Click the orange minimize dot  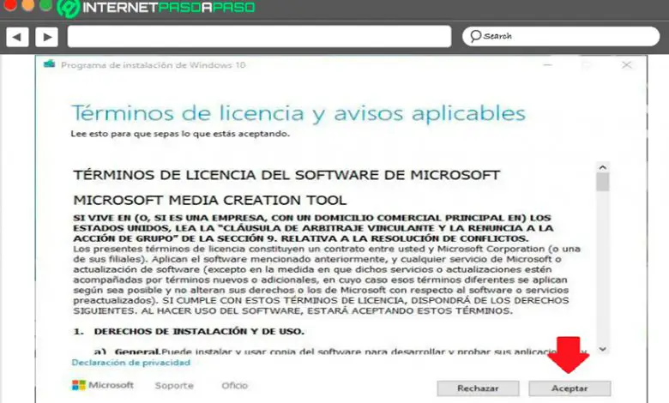coord(27,4)
